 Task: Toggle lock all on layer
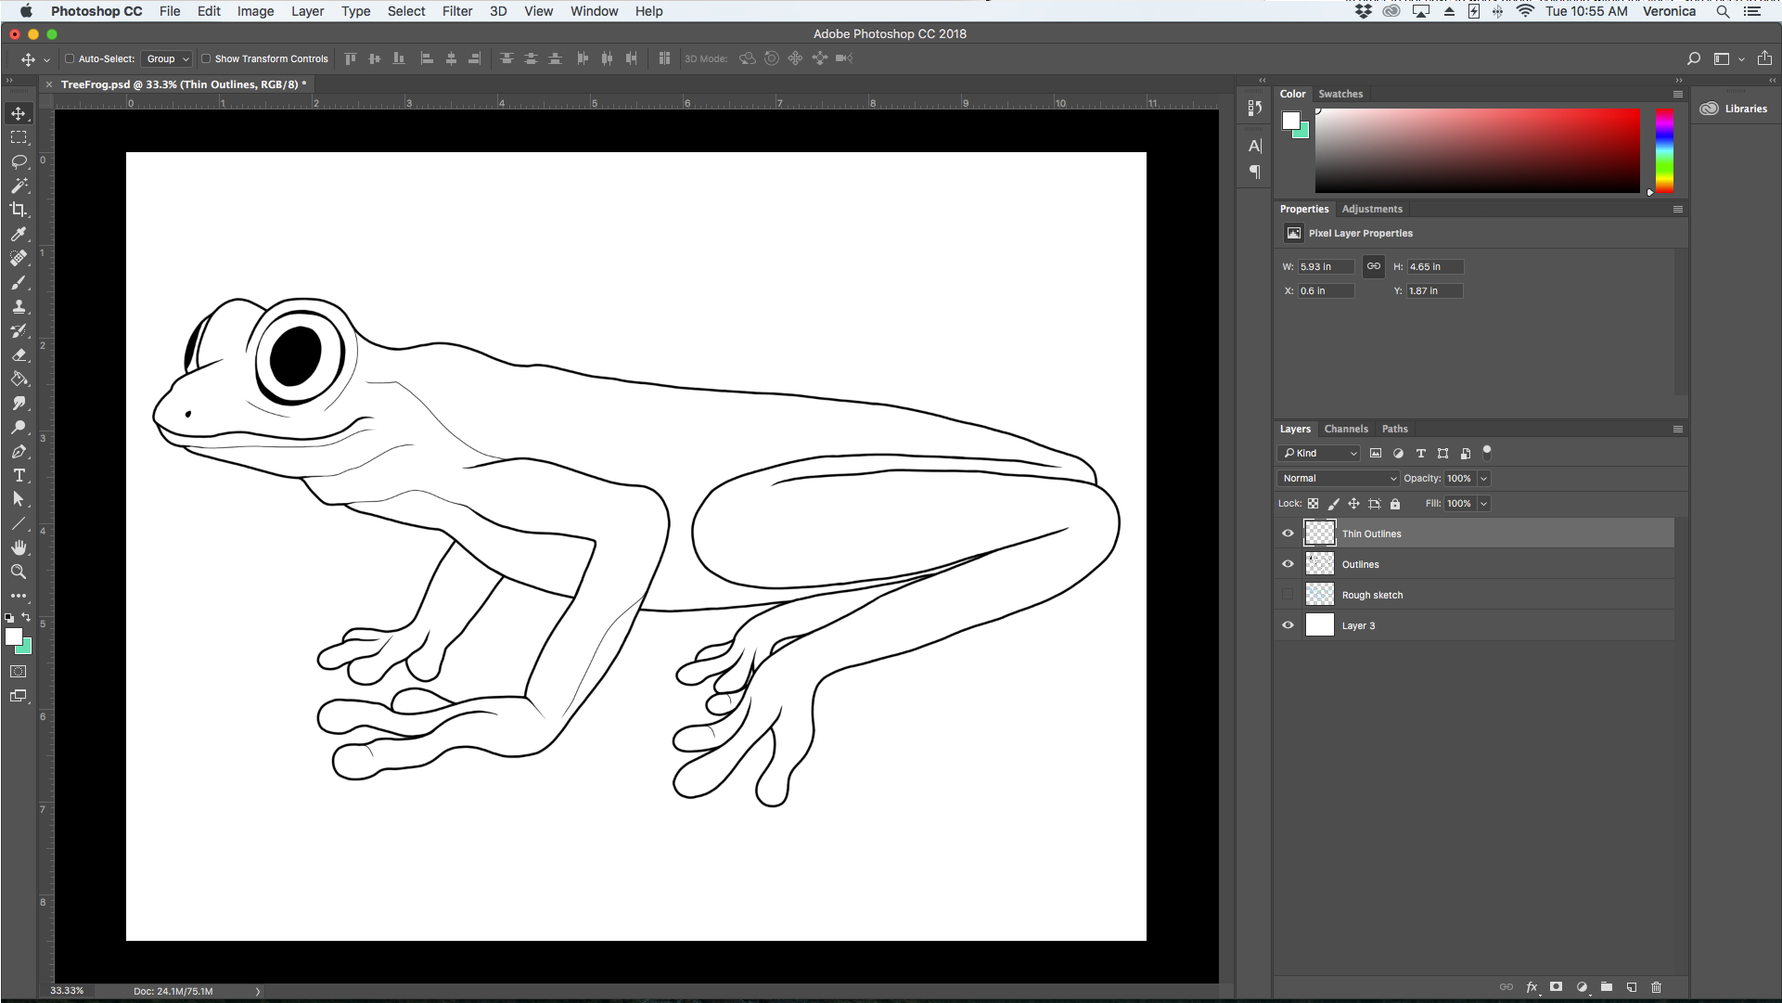pyautogui.click(x=1395, y=504)
